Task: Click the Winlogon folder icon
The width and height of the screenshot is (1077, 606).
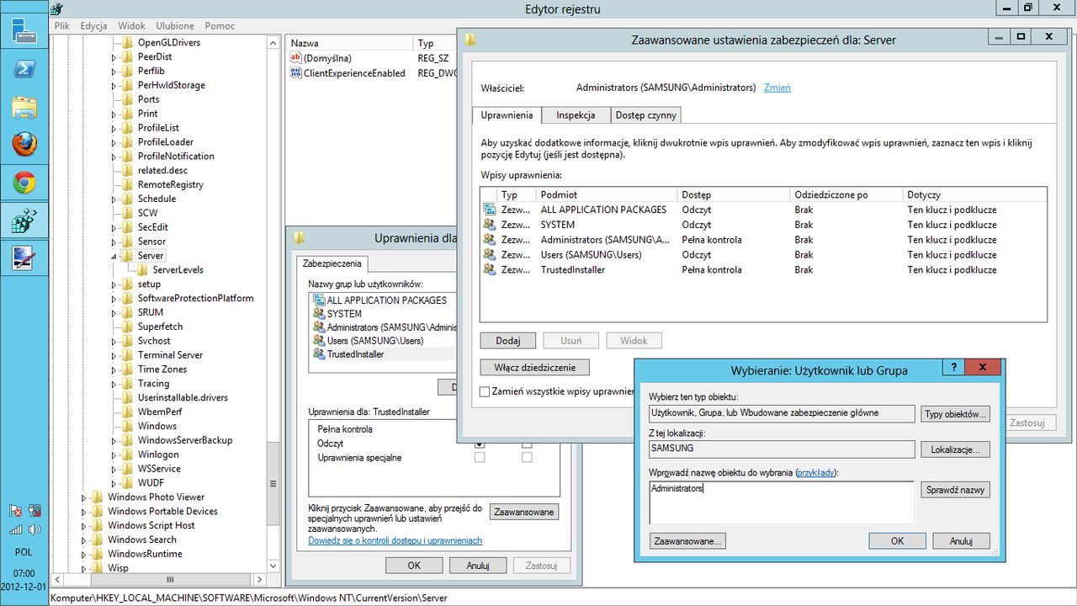Action: tap(128, 454)
